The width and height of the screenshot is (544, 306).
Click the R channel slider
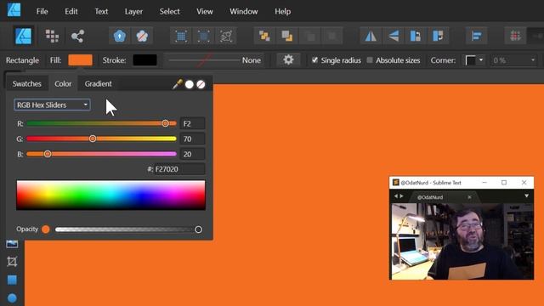point(101,123)
